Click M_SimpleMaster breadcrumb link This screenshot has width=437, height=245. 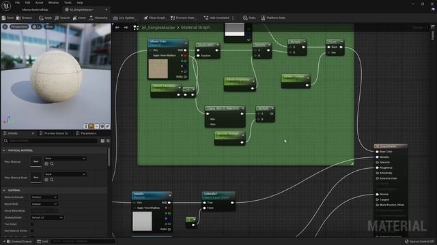point(158,27)
